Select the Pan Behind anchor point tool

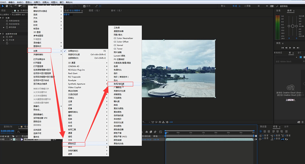pos(24,6)
